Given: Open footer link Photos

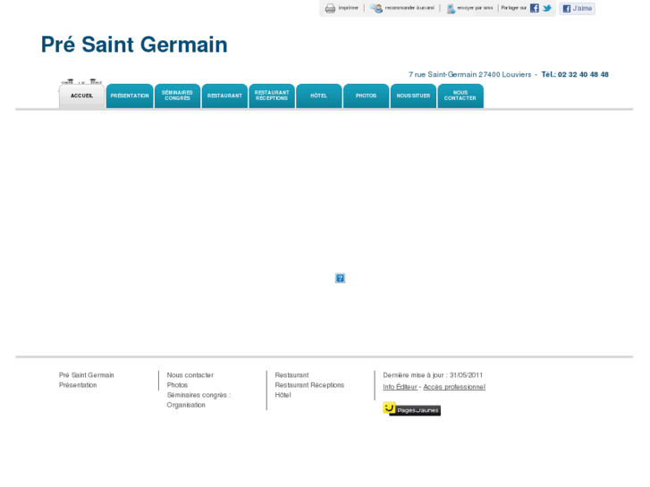Looking at the screenshot, I should pyautogui.click(x=177, y=385).
